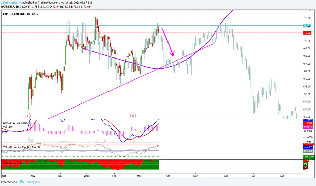Click the C:72.09 close value

click(x=86, y=7)
